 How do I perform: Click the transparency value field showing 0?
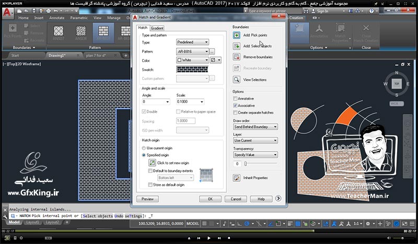[x=237, y=164]
